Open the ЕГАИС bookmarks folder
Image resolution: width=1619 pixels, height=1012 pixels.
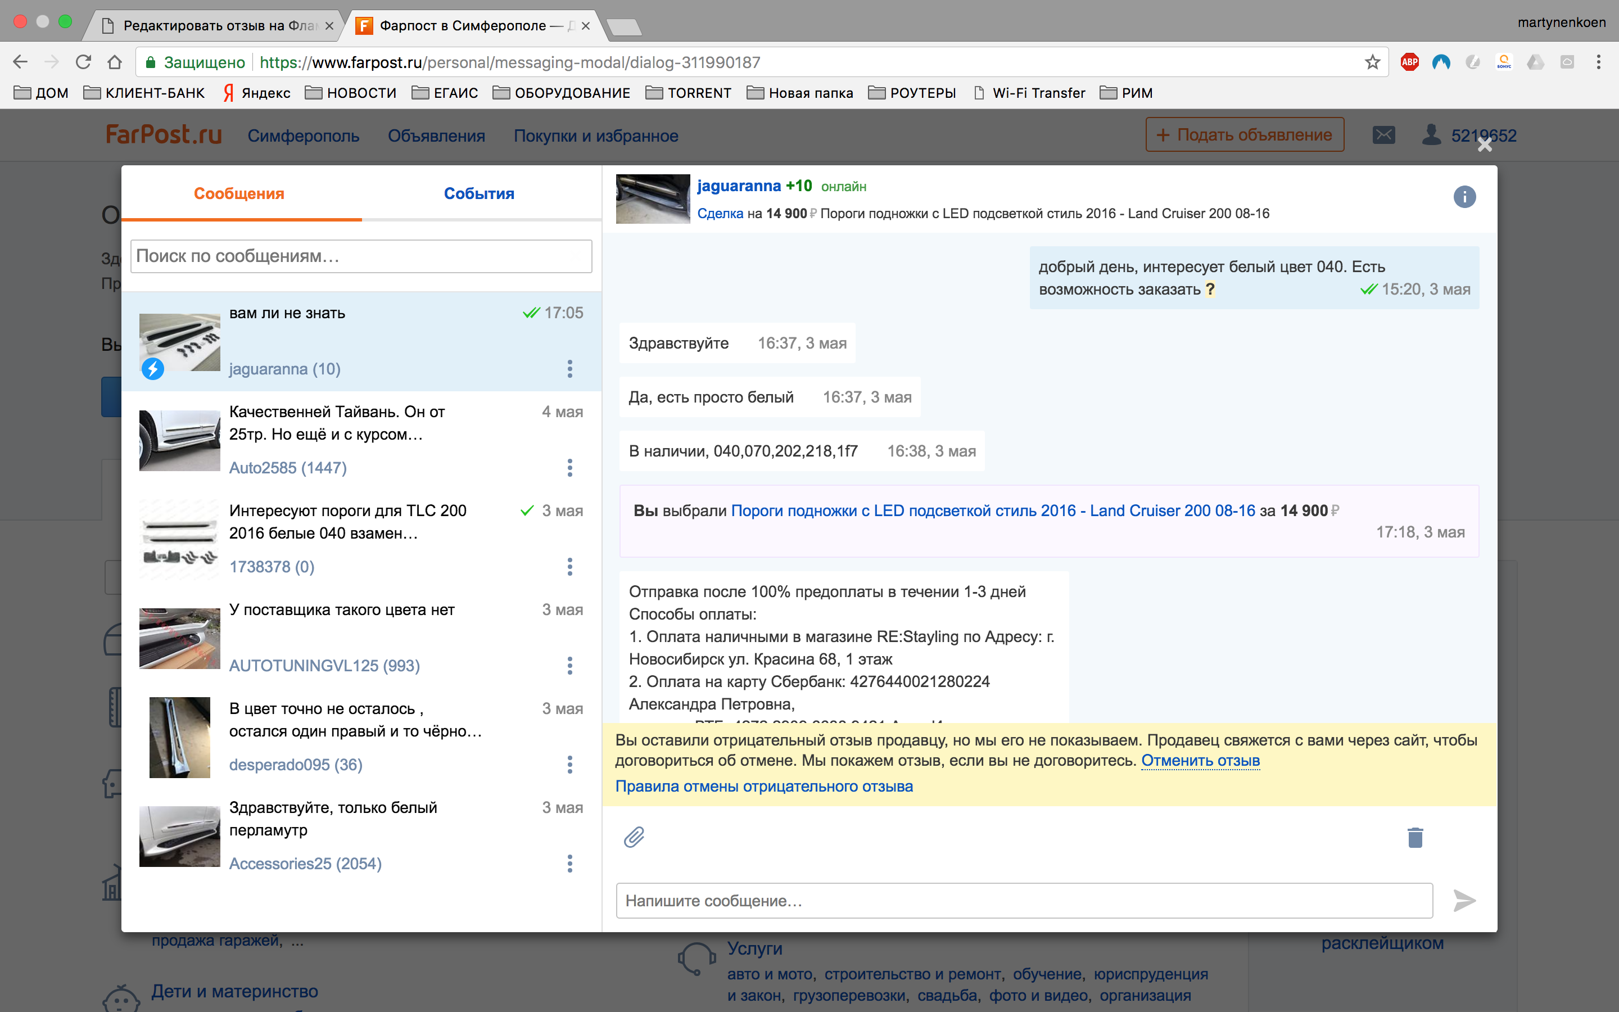[x=445, y=93]
